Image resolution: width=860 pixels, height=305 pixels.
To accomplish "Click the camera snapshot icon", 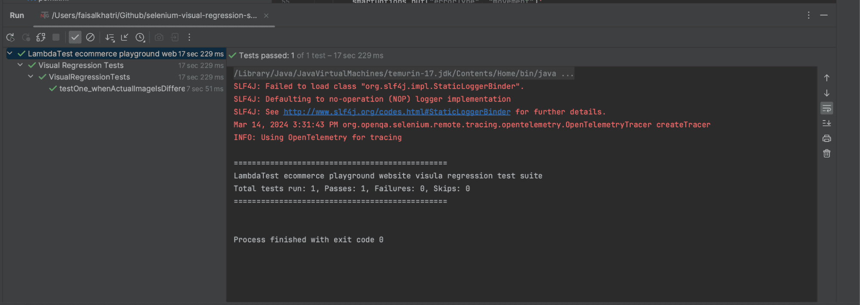I will click(x=159, y=37).
